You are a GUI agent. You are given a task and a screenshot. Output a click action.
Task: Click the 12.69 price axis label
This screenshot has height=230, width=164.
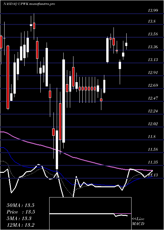pos(153,85)
